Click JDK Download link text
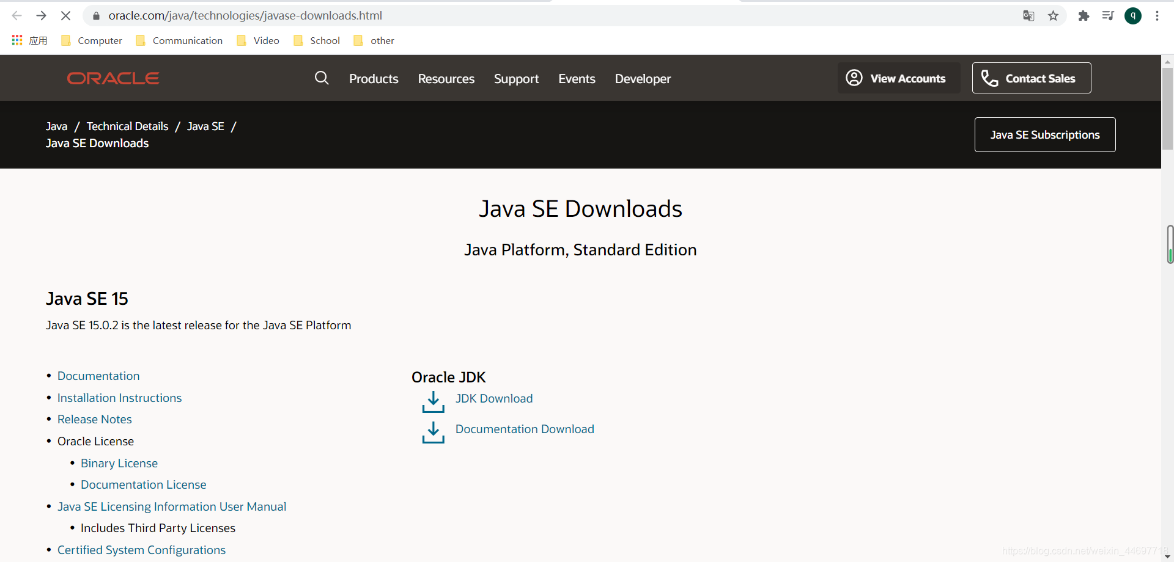The width and height of the screenshot is (1174, 562). coord(494,399)
